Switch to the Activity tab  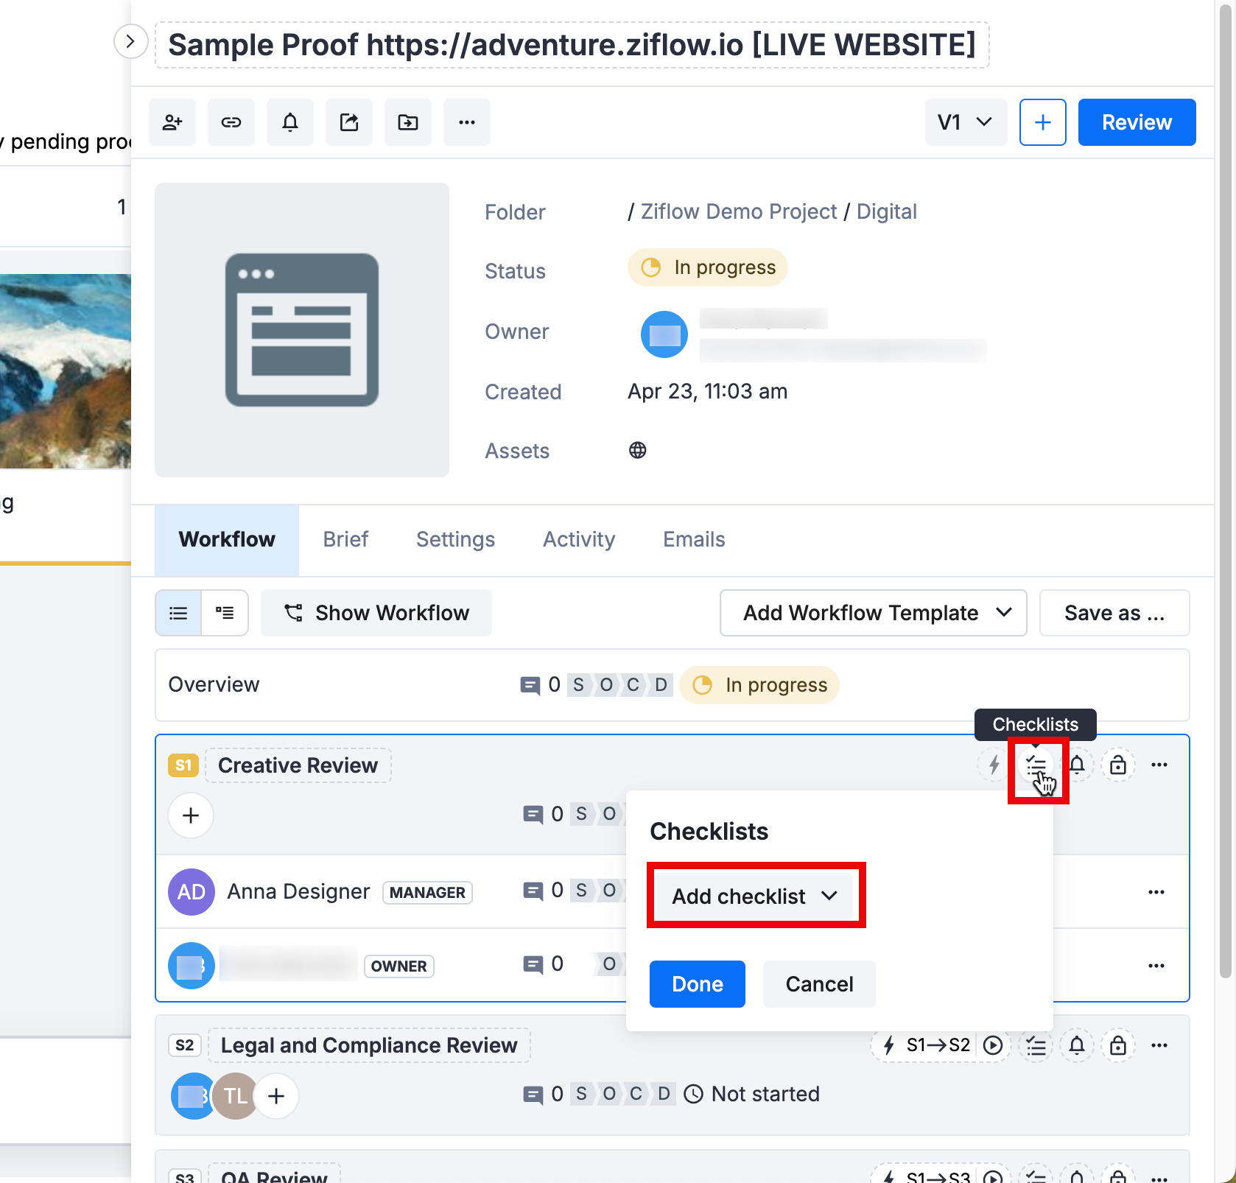pos(578,539)
